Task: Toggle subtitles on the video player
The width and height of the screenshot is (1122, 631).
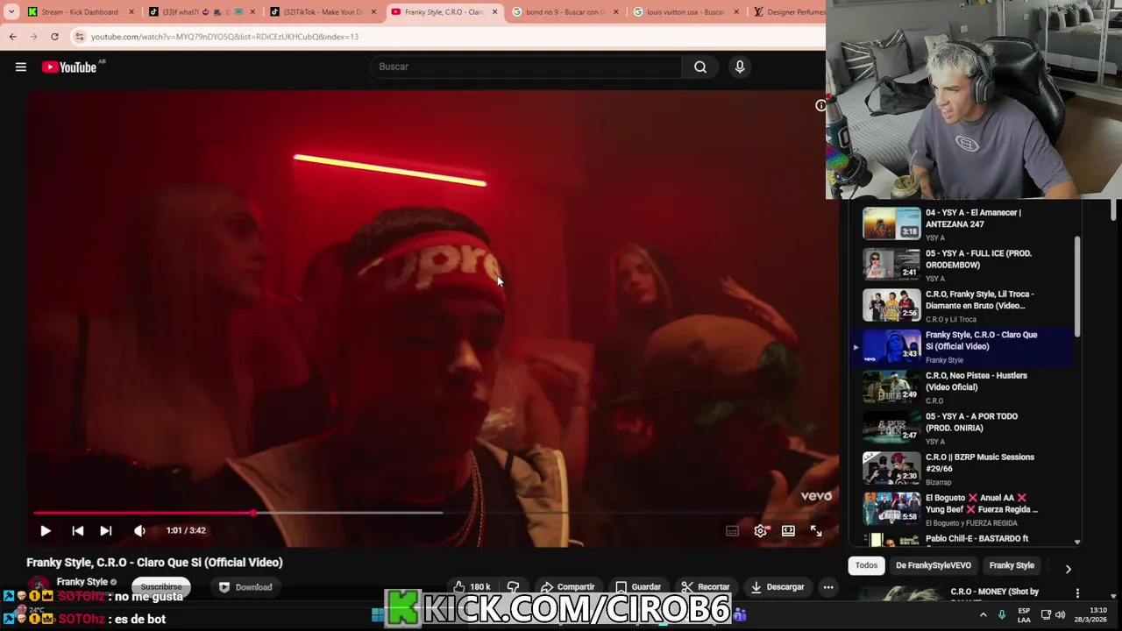Action: coord(732,530)
